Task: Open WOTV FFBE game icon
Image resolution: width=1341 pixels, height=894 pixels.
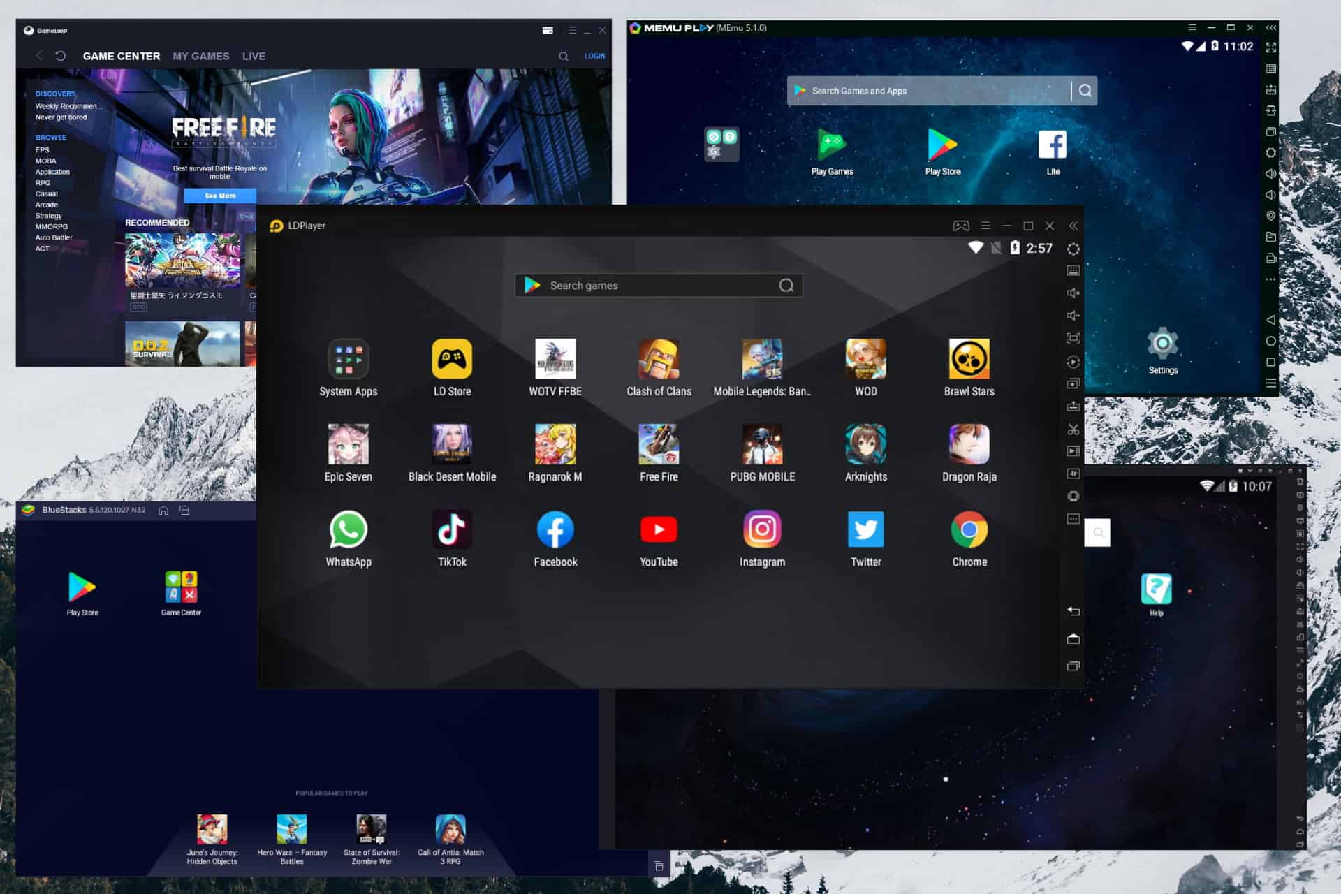Action: 555,359
